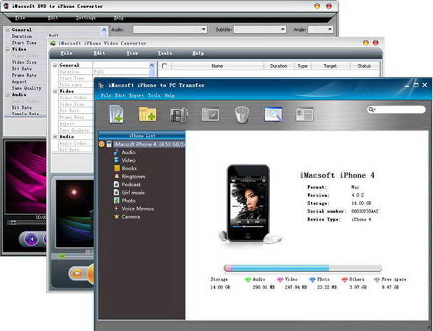The width and height of the screenshot is (433, 331).
Task: Open the Audio category in iPhone list
Action: pyautogui.click(x=129, y=152)
